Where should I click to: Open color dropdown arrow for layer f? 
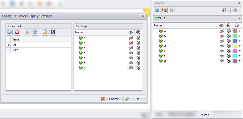(240, 56)
